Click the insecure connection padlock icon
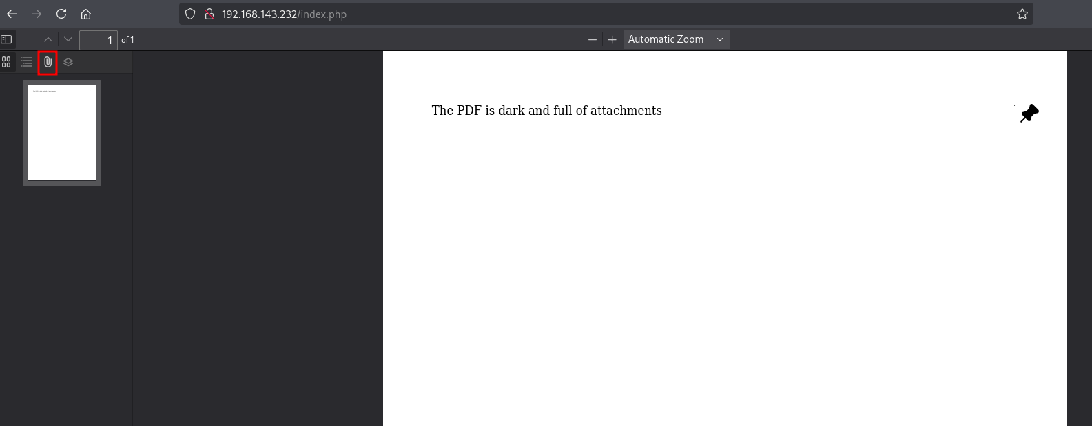Viewport: 1092px width, 426px height. pyautogui.click(x=209, y=14)
